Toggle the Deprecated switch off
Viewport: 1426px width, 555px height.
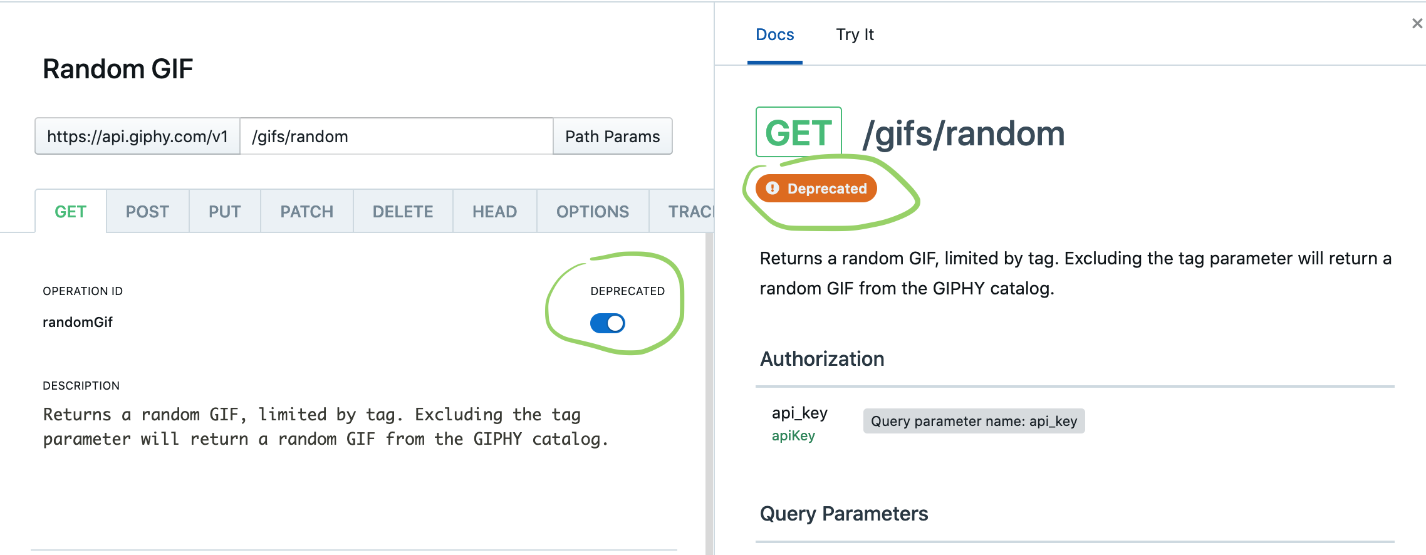click(x=607, y=323)
